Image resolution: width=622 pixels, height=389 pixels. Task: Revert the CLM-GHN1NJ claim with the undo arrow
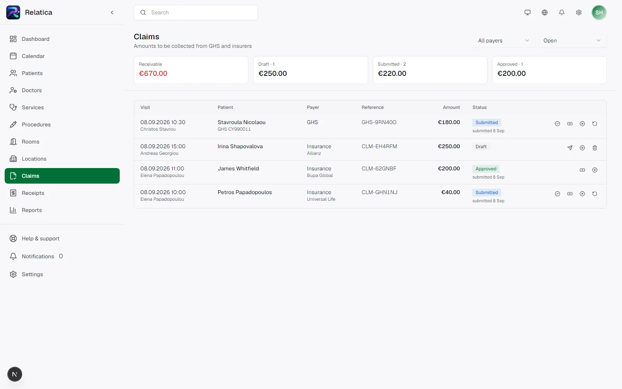coord(595,194)
